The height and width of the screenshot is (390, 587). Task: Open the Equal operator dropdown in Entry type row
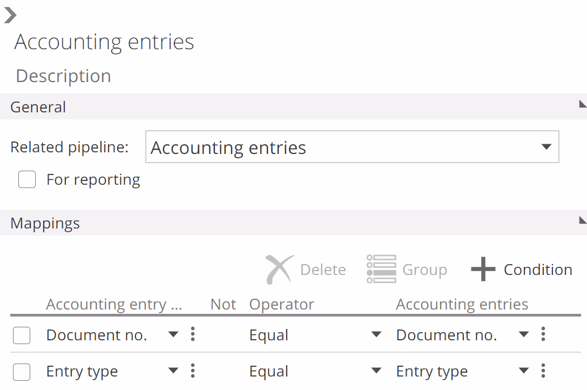[x=376, y=371]
